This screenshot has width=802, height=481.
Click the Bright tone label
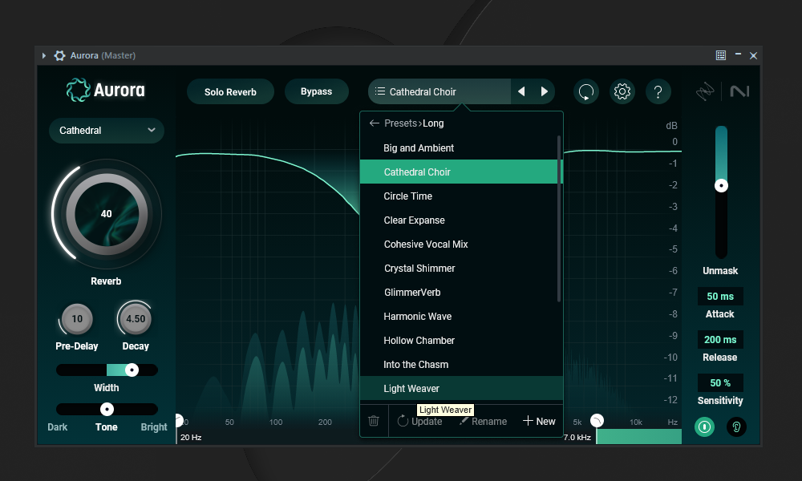point(154,426)
